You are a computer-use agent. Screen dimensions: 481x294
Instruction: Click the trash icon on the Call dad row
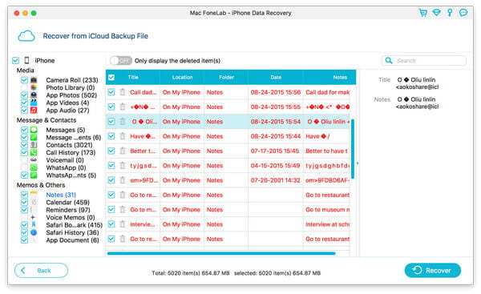pyautogui.click(x=123, y=92)
